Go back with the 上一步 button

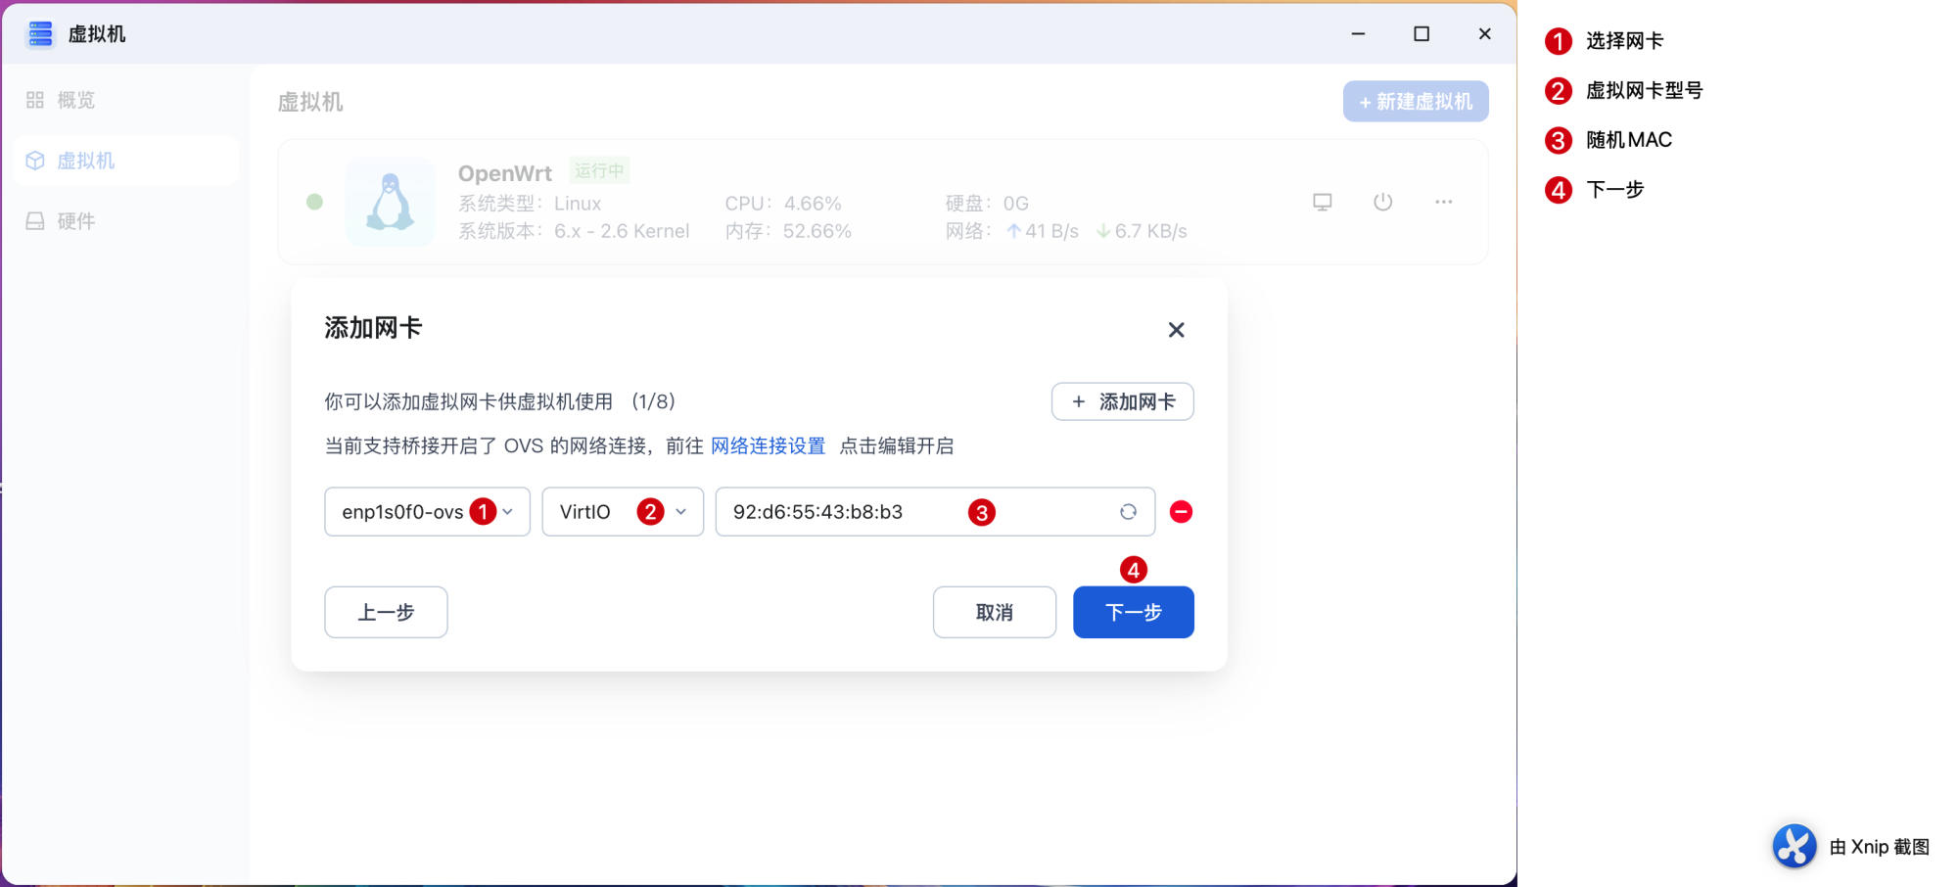386,612
